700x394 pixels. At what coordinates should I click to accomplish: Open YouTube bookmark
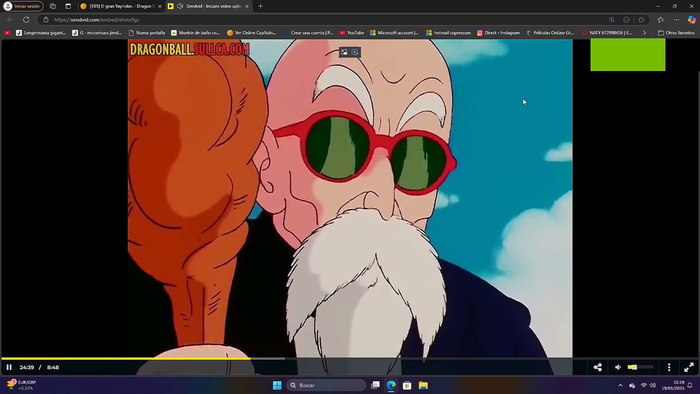(x=351, y=33)
